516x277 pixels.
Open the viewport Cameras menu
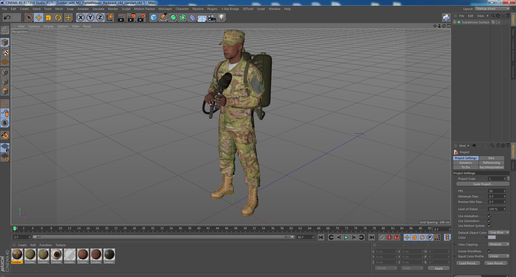pyautogui.click(x=34, y=26)
